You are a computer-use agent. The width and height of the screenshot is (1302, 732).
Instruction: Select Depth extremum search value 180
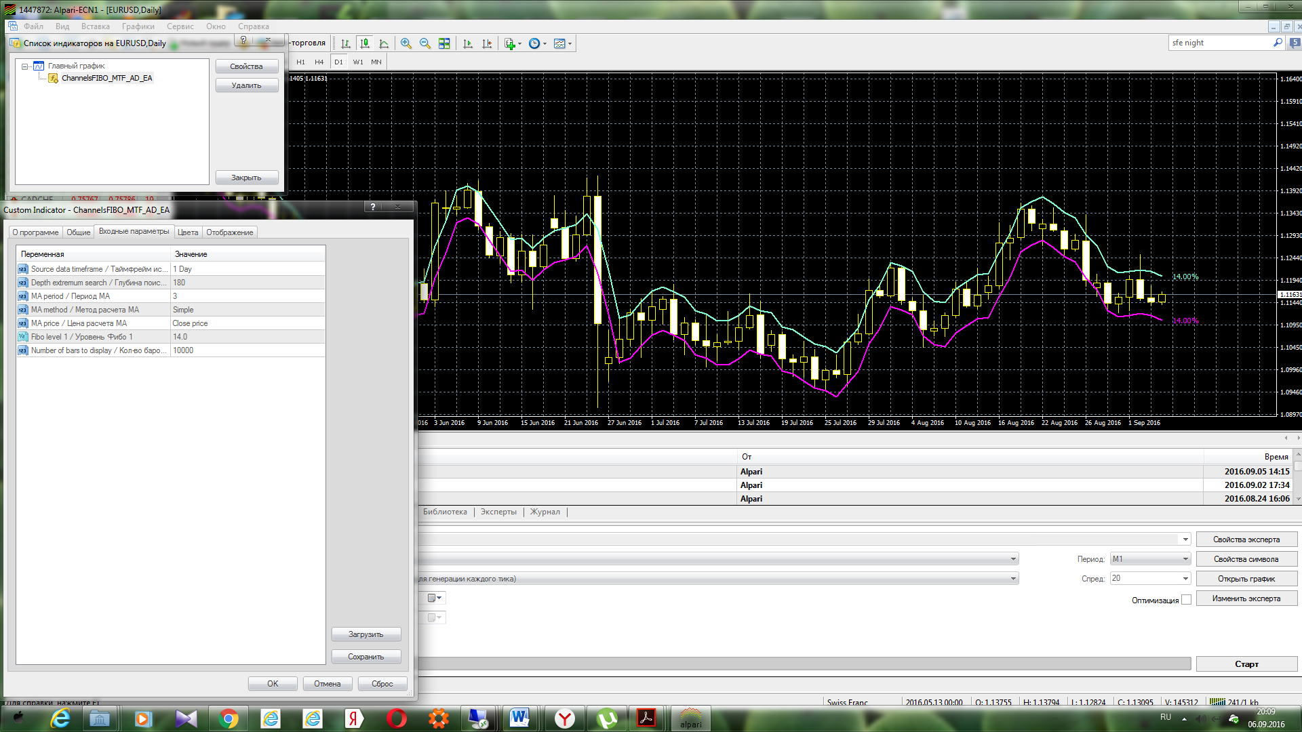coord(248,283)
